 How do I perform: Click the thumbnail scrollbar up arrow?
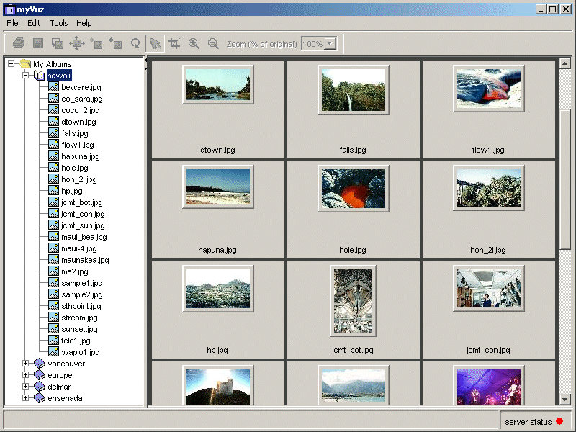[x=564, y=63]
